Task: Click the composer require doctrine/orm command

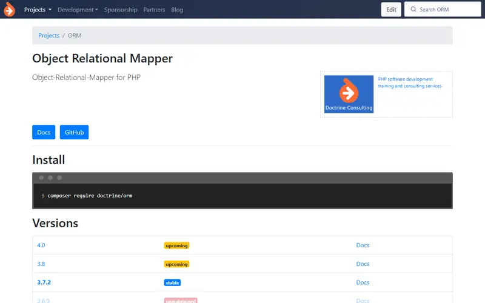Action: 90,195
